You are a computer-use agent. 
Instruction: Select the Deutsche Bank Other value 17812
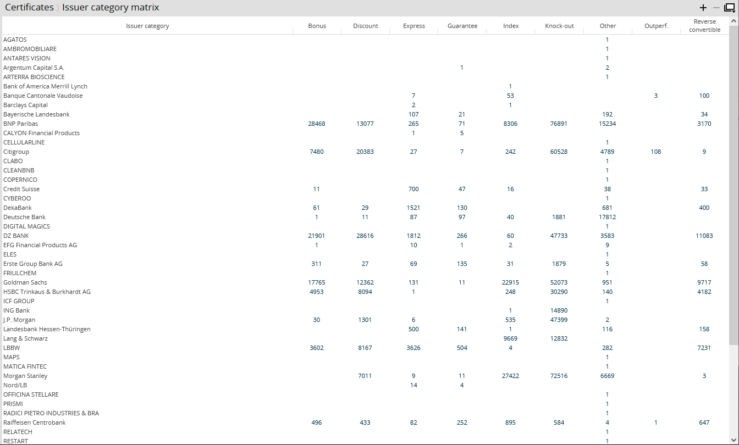tap(607, 217)
